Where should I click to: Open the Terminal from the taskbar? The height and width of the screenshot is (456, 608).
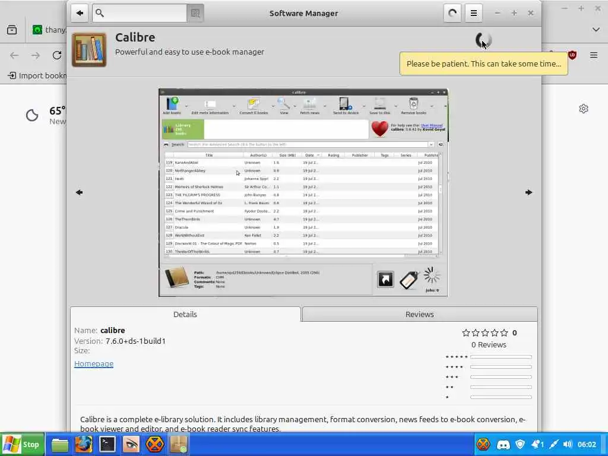coord(107,445)
